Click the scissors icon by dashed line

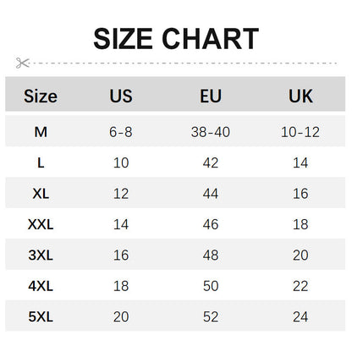coord(23,63)
